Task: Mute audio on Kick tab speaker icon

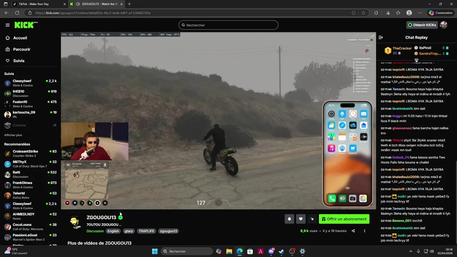Action: coord(77,4)
